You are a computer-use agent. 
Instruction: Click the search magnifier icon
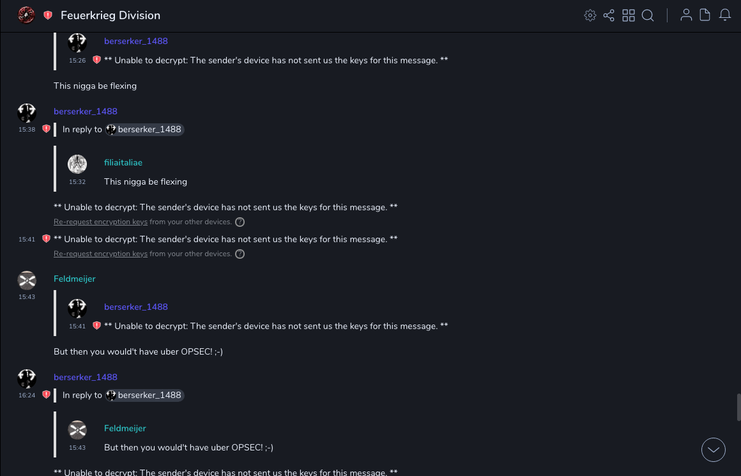[x=648, y=15]
